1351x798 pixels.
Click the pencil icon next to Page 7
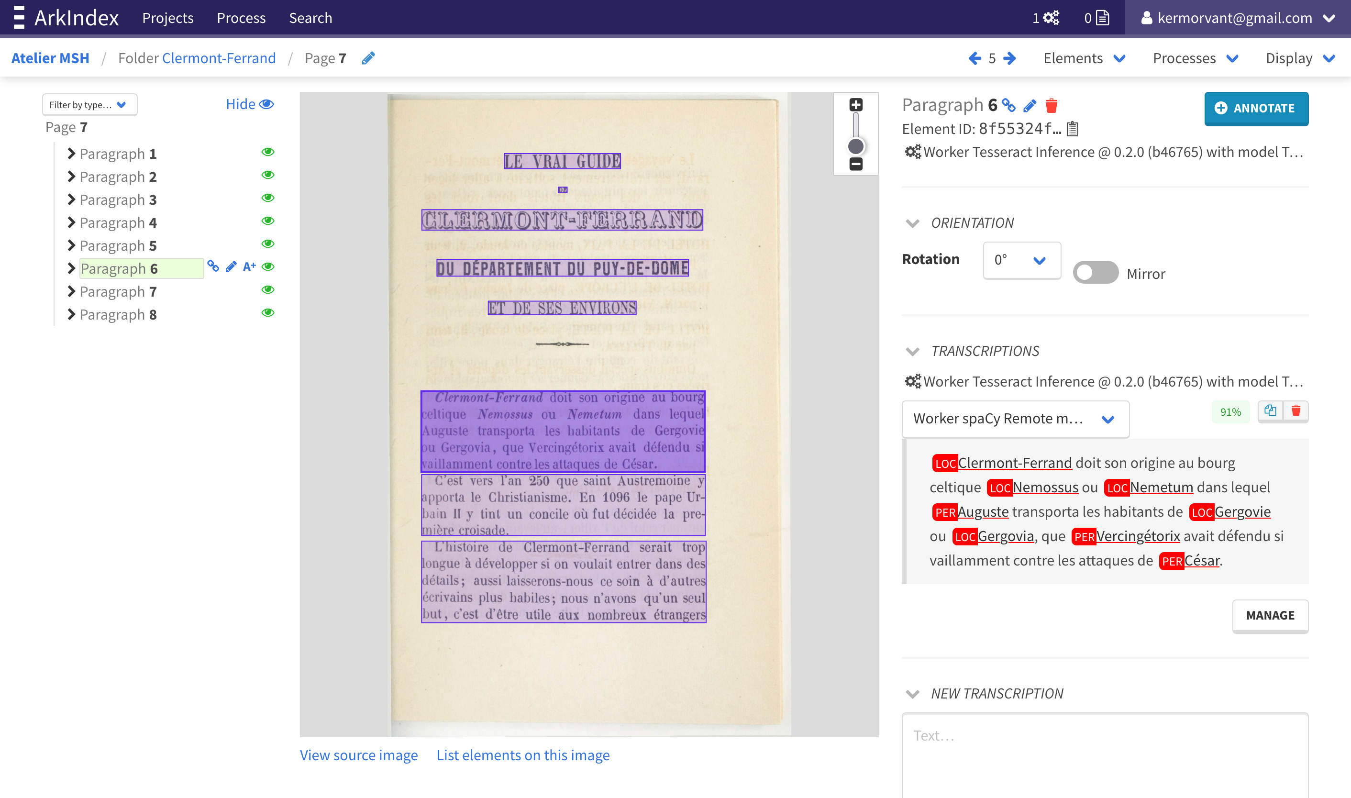click(368, 58)
